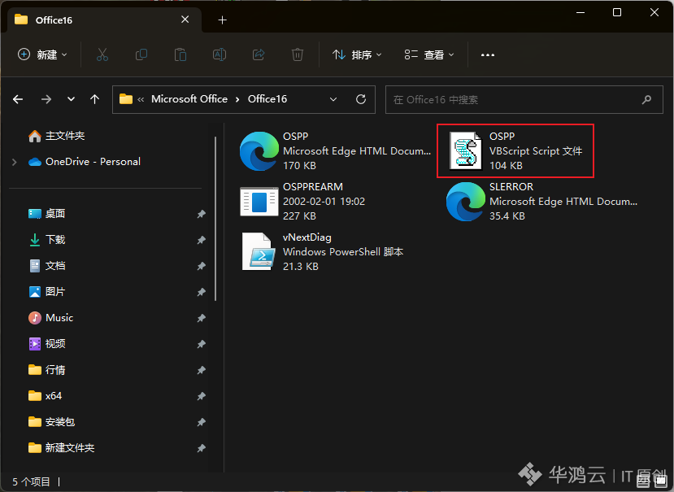674x492 pixels.
Task: Maximize the File Explorer window
Action: click(x=617, y=12)
